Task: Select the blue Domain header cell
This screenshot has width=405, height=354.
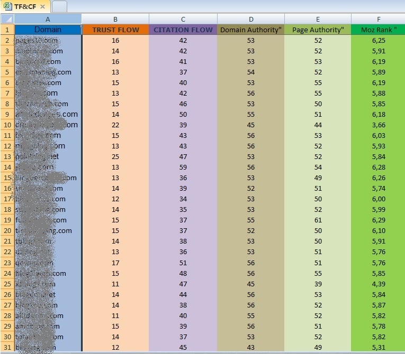Action: (48, 30)
